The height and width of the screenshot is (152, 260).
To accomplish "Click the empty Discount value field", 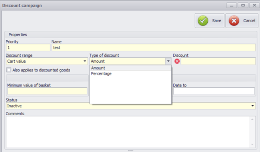I will point(218,61).
